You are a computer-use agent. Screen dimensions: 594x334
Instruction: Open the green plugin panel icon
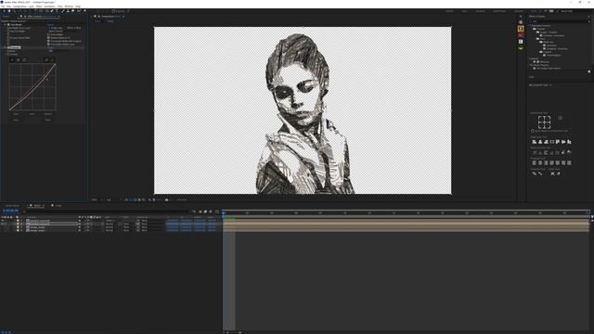pos(521,48)
